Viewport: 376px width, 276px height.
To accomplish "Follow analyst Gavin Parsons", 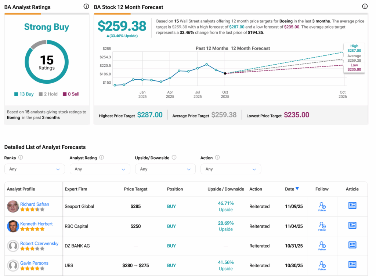I will [322, 265].
